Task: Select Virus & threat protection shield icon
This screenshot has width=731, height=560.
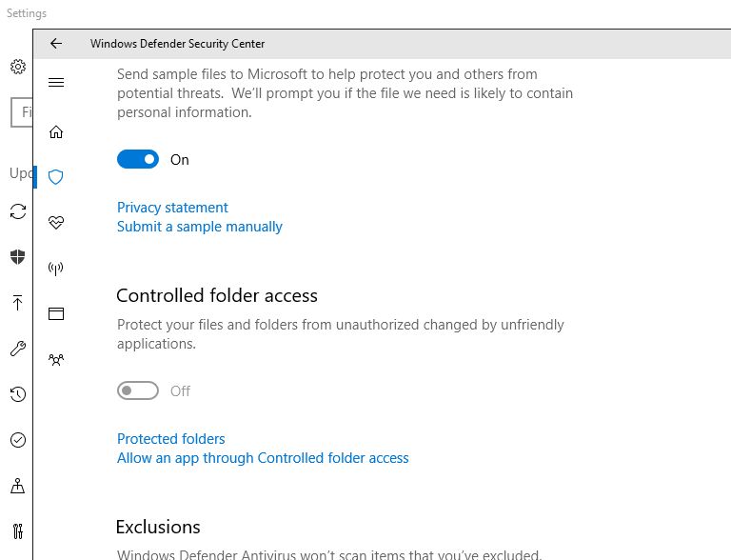Action: pyautogui.click(x=56, y=177)
